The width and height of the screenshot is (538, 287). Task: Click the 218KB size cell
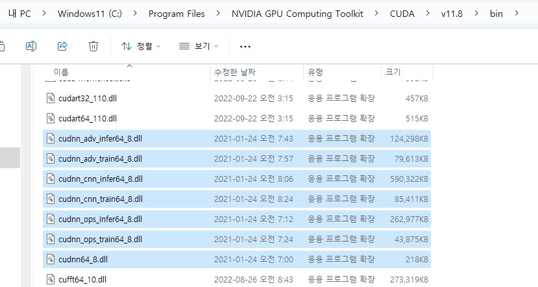[417, 259]
